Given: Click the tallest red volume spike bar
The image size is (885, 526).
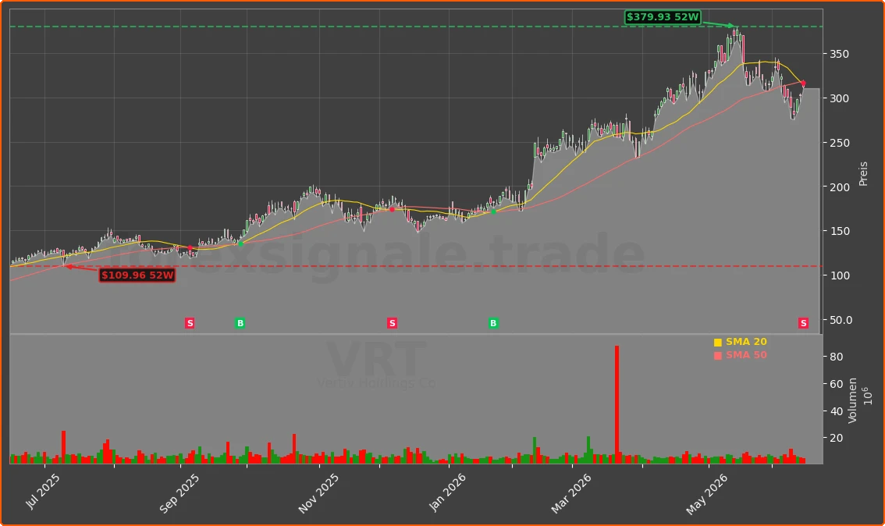Looking at the screenshot, I should 617,405.
